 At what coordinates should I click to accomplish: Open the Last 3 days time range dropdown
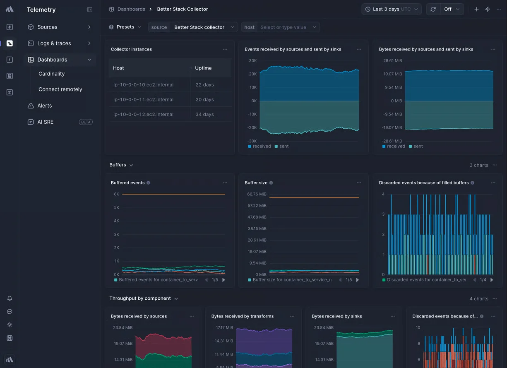pyautogui.click(x=391, y=9)
